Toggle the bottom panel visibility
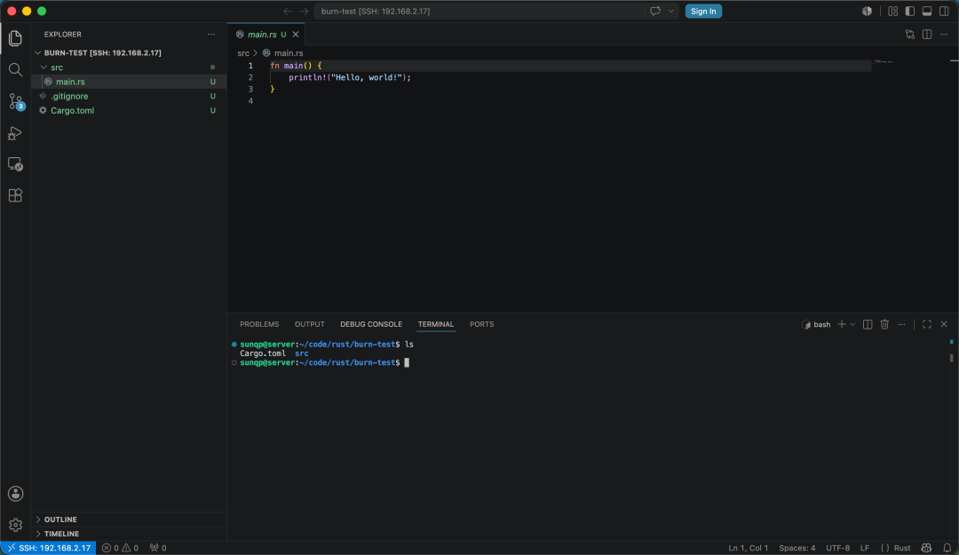Screen dimensions: 959x555 click(x=927, y=11)
